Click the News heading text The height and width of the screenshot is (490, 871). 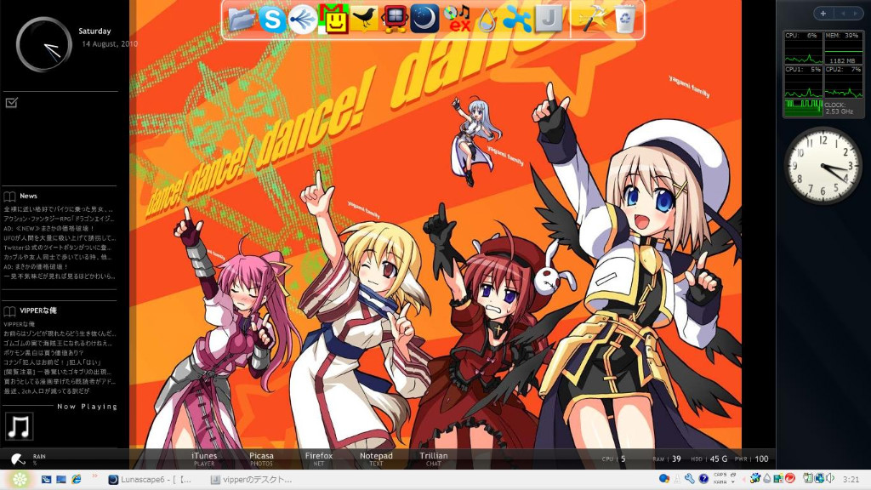(x=28, y=197)
